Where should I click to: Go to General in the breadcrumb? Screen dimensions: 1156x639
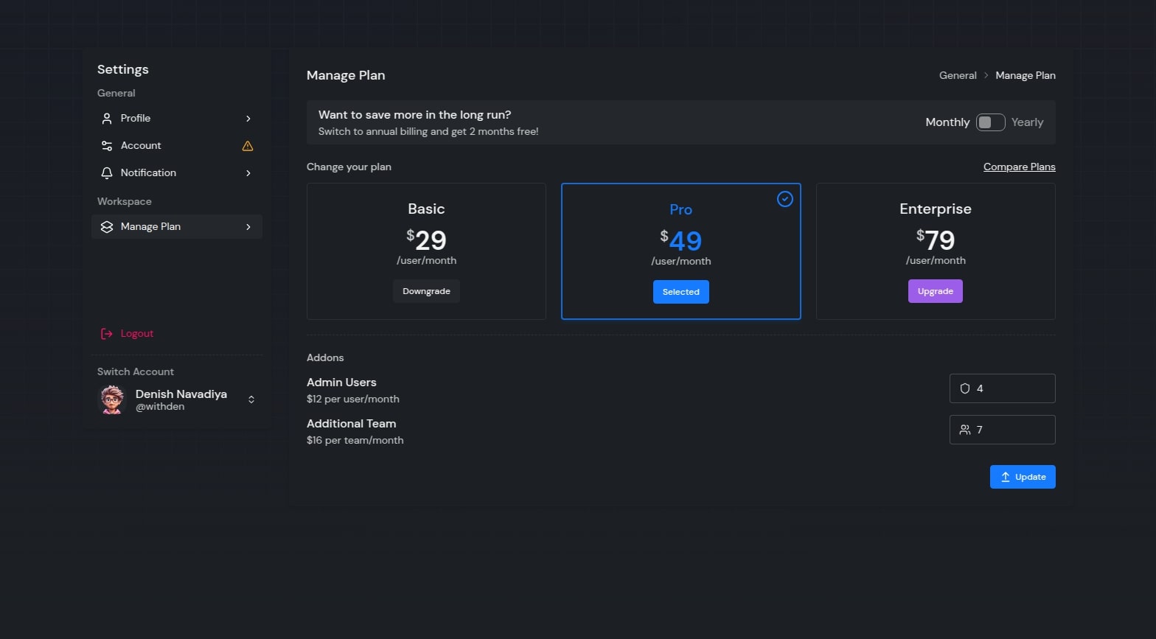coord(958,75)
